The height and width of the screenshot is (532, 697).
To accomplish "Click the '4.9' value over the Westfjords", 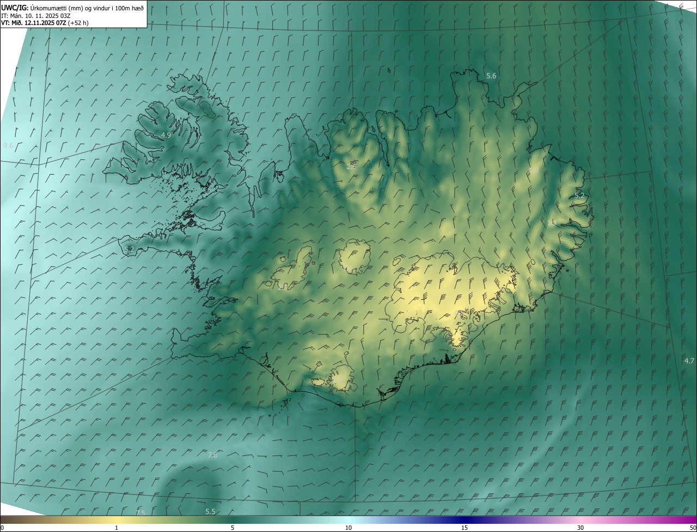I will click(x=166, y=135).
